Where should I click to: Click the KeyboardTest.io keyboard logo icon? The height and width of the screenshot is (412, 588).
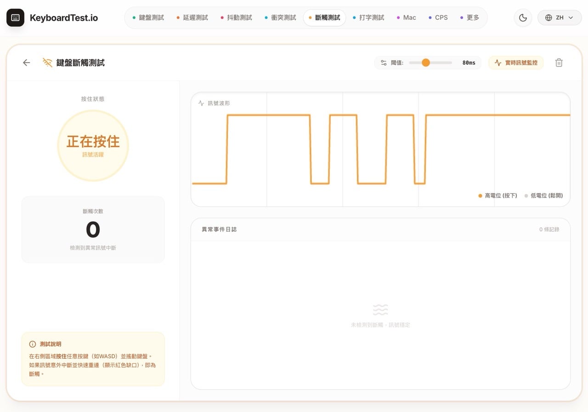pyautogui.click(x=15, y=17)
